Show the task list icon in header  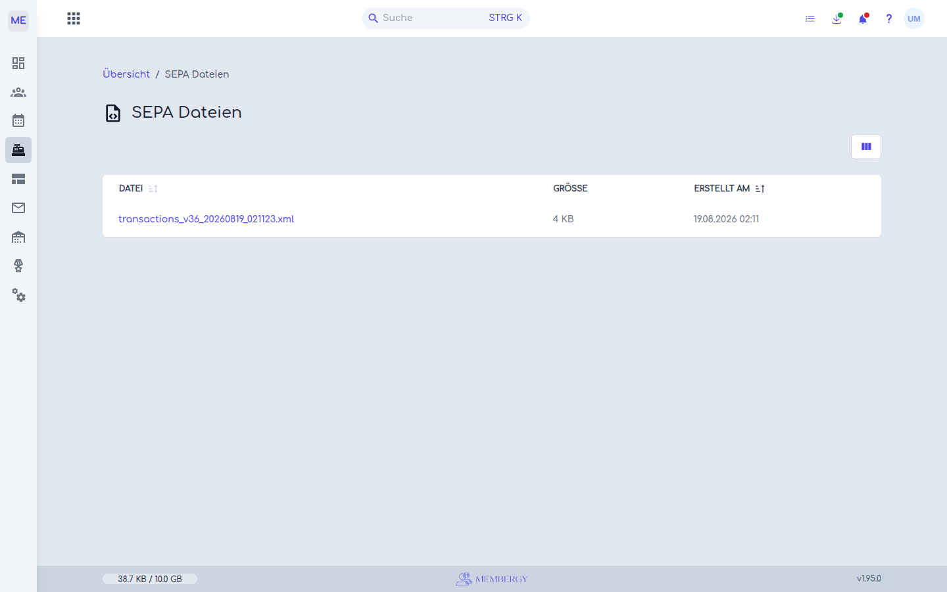coord(810,19)
